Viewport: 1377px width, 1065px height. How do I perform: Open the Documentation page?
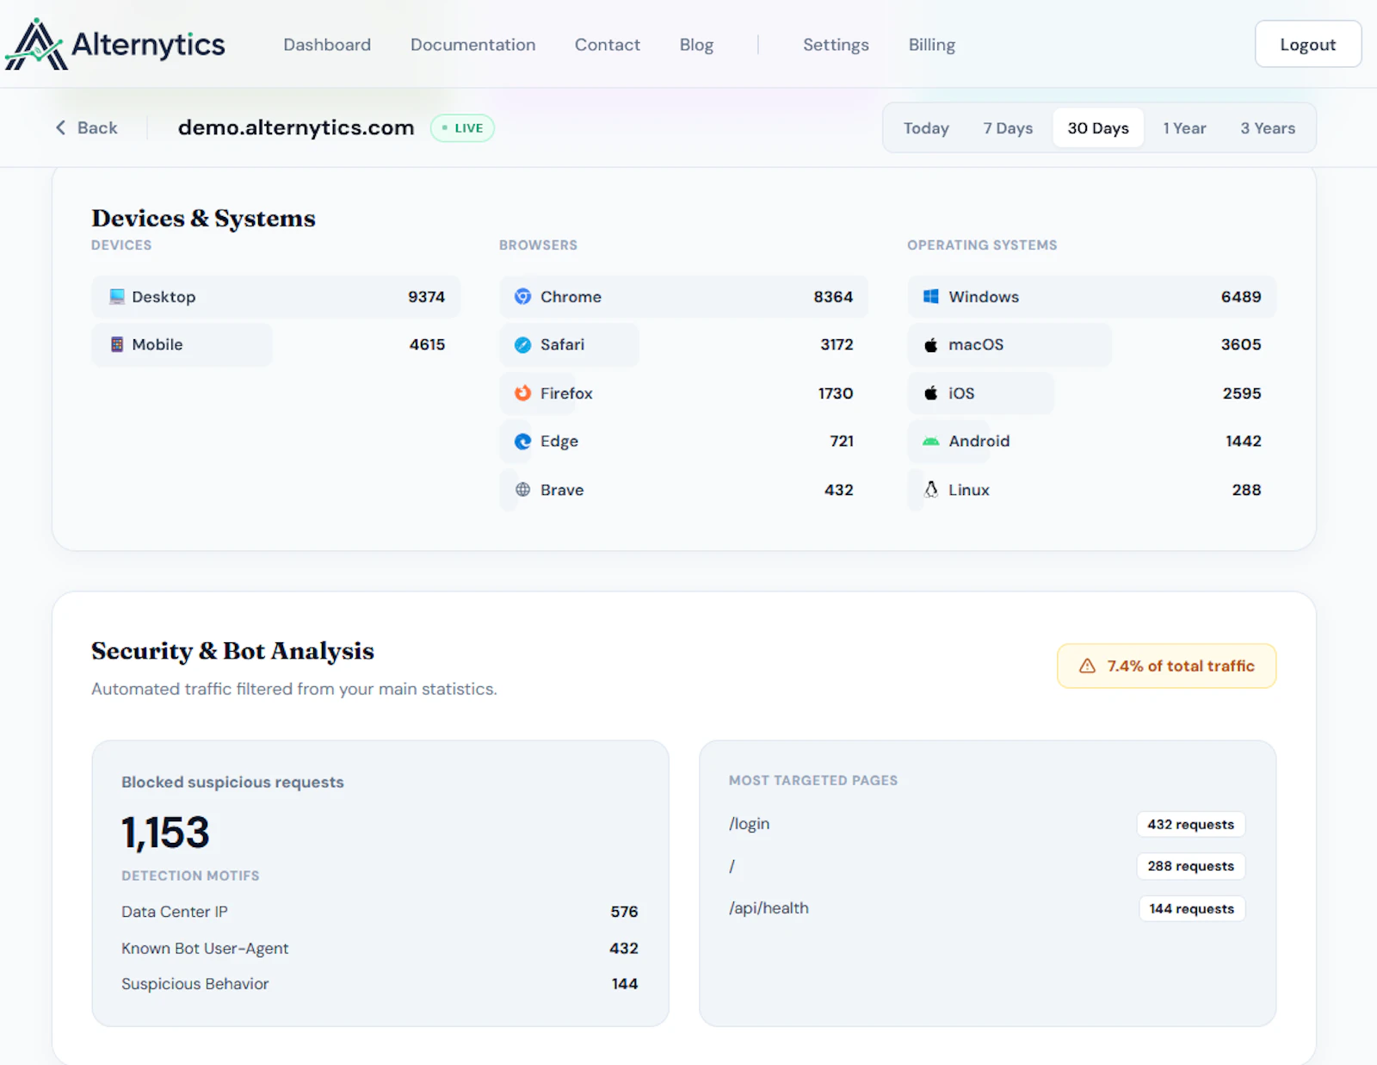coord(472,45)
